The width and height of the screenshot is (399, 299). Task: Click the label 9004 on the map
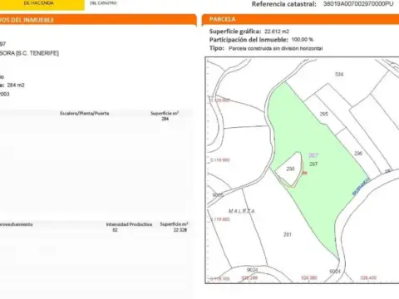(335, 272)
